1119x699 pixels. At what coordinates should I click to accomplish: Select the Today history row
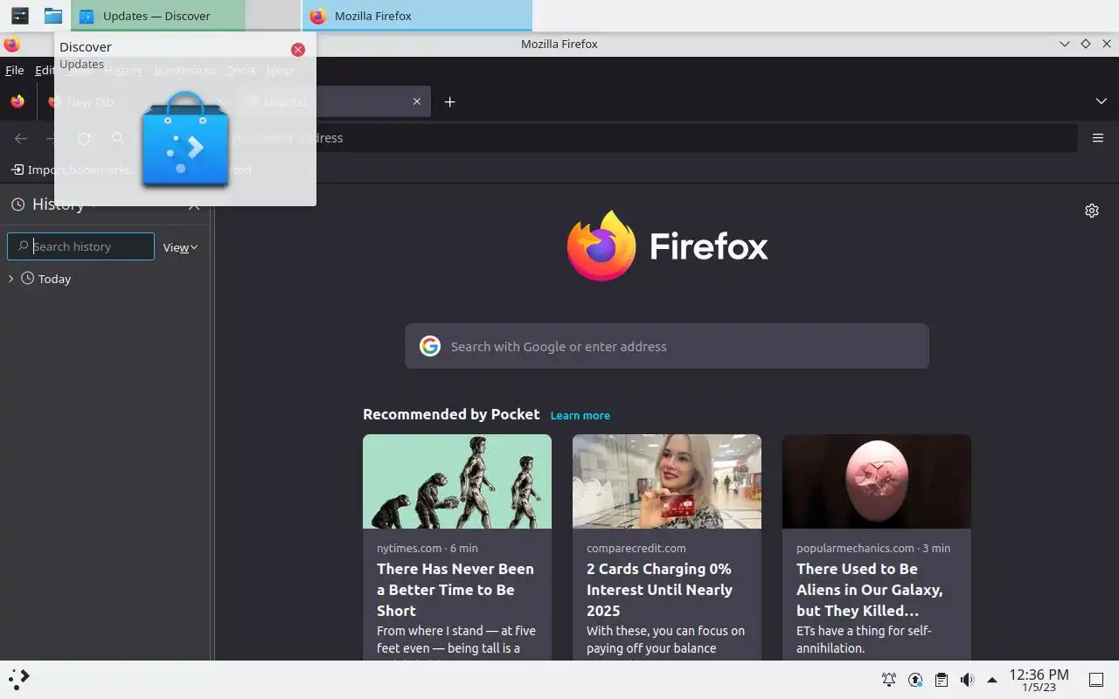click(105, 279)
